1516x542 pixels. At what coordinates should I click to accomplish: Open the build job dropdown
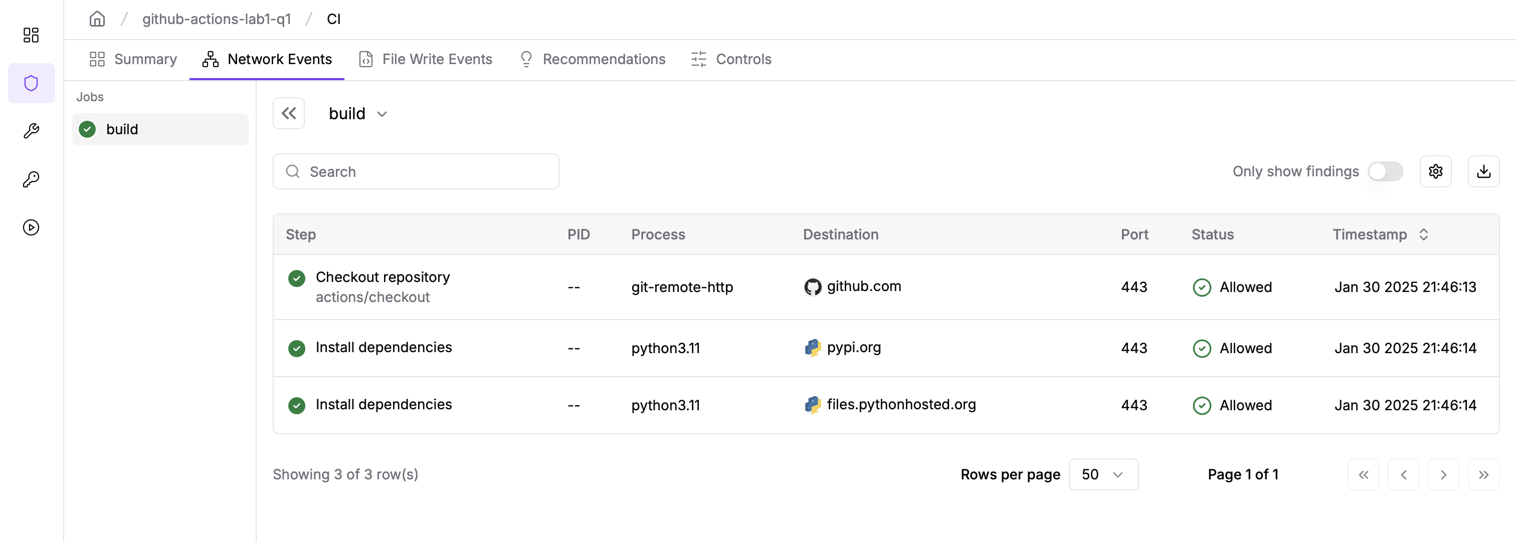pos(382,113)
